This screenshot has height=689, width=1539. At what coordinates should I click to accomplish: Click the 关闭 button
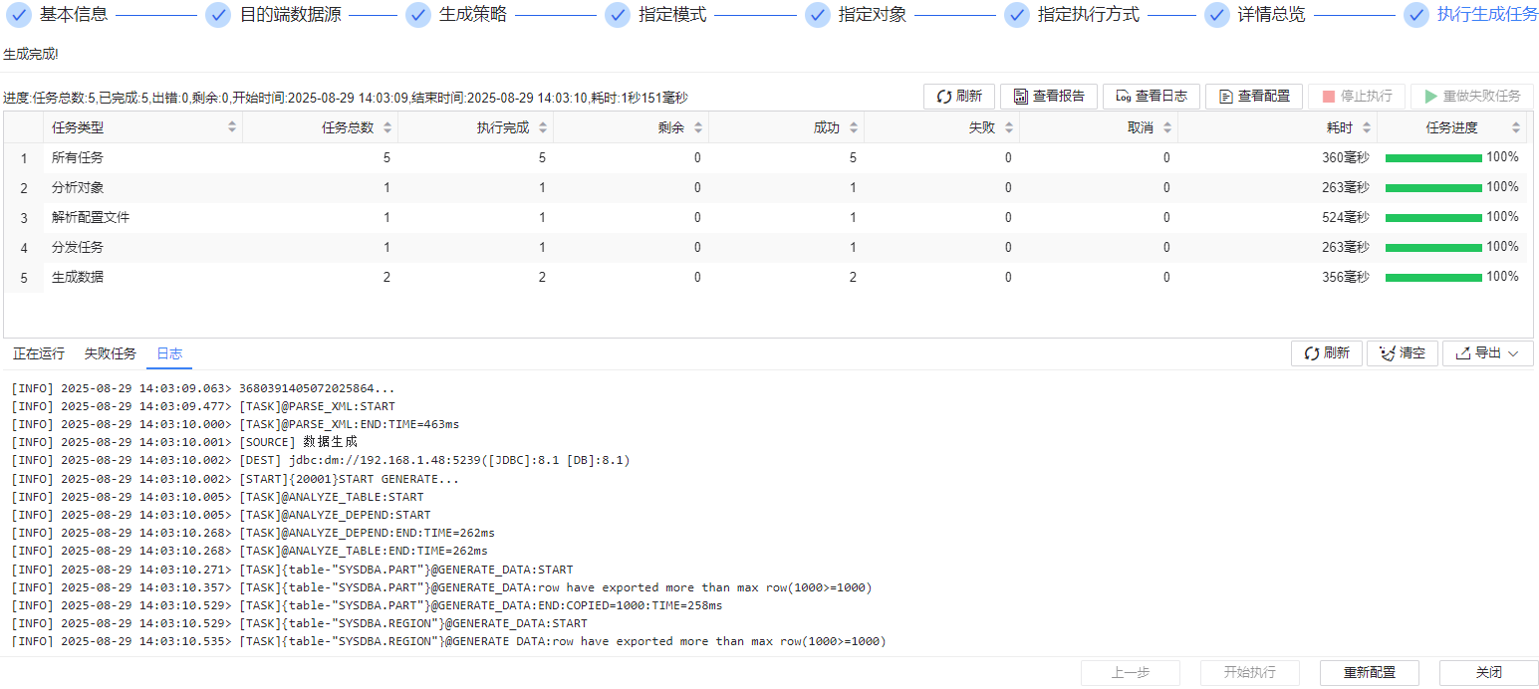[x=1489, y=673]
